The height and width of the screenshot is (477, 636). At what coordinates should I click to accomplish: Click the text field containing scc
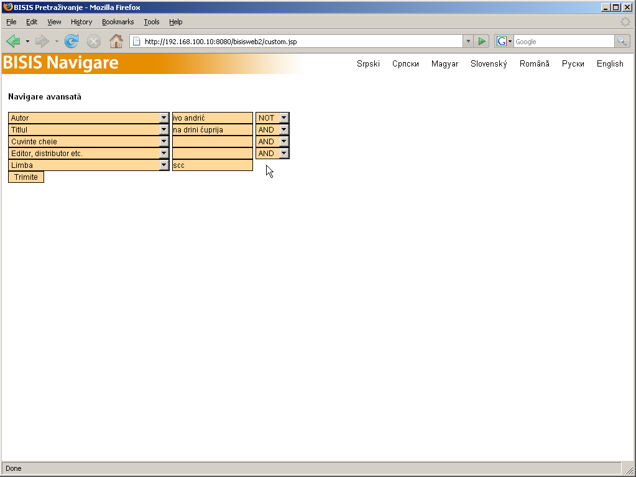213,165
